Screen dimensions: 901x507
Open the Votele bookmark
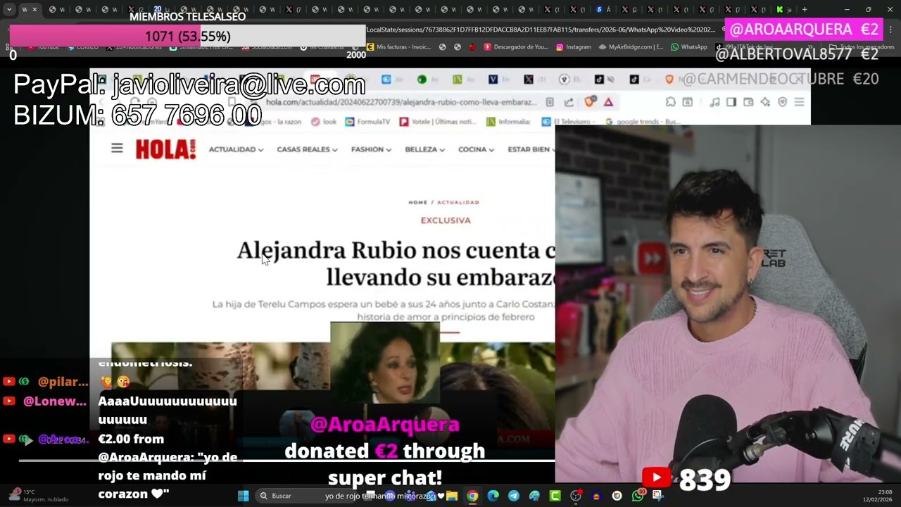click(x=438, y=122)
